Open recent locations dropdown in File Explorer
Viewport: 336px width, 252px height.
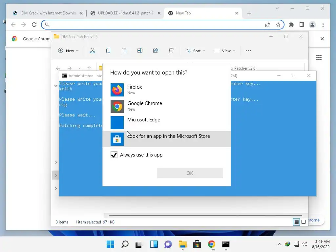pos(79,68)
